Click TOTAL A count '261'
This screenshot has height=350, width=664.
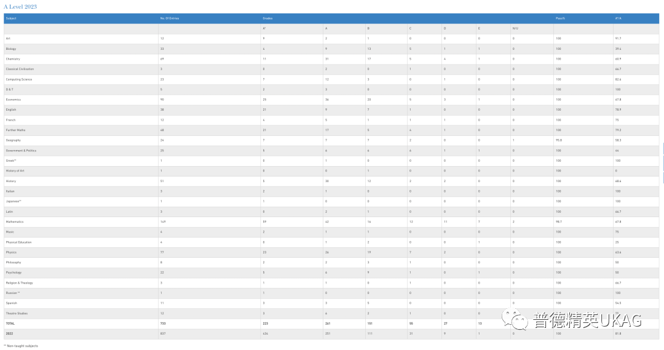coord(328,324)
